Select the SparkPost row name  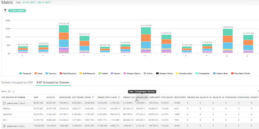pos(7,114)
